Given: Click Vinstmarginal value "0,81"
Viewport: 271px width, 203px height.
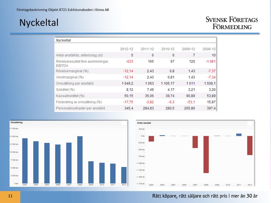Looking at the screenshot, I should (x=171, y=77).
